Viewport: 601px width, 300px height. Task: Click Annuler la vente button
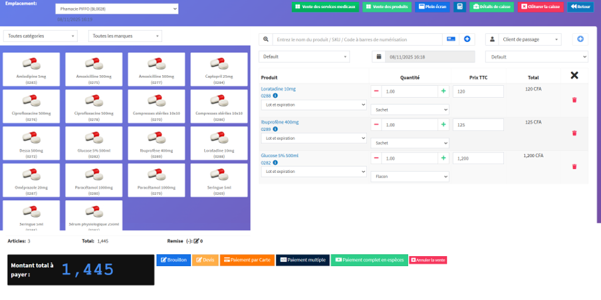428,260
